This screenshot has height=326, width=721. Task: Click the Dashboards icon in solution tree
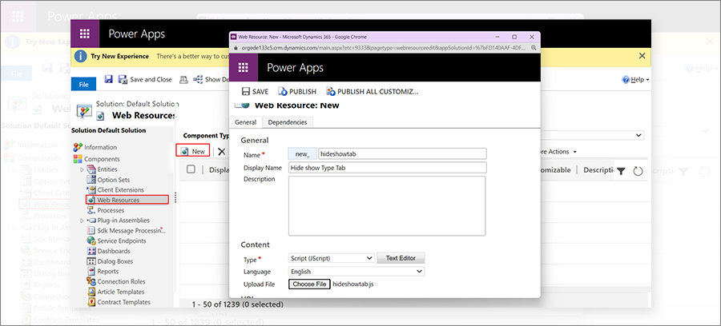(91, 251)
